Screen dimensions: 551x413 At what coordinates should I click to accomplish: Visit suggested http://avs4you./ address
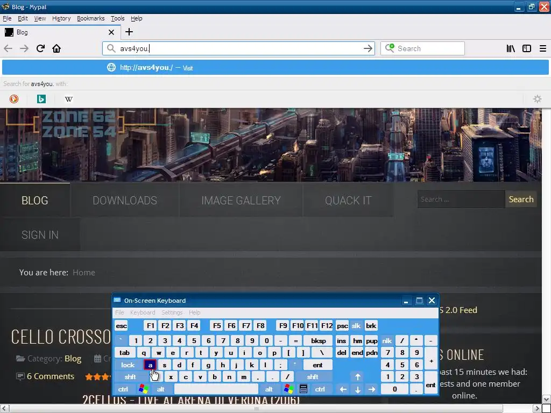click(275, 67)
